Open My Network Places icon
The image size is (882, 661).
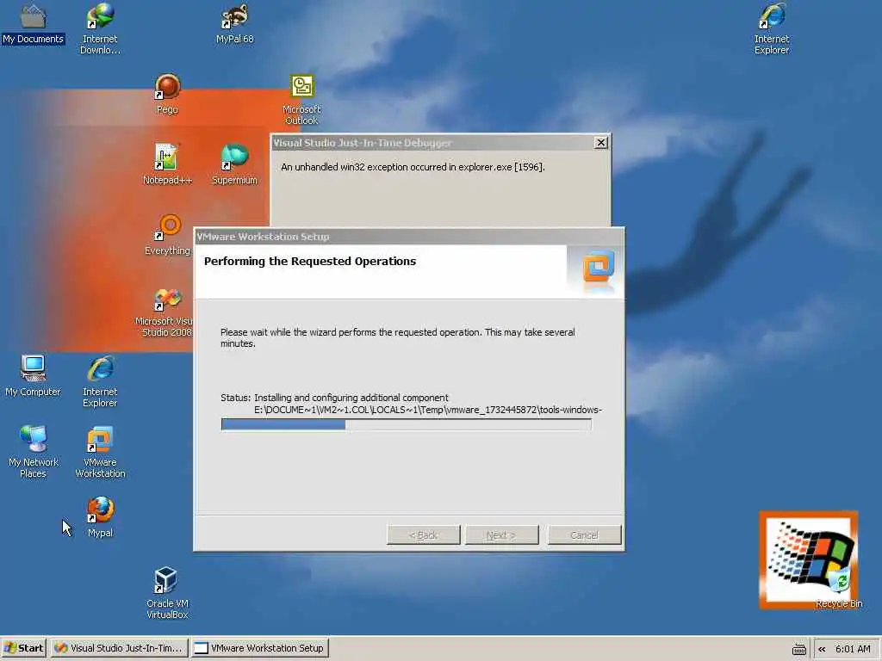click(33, 453)
